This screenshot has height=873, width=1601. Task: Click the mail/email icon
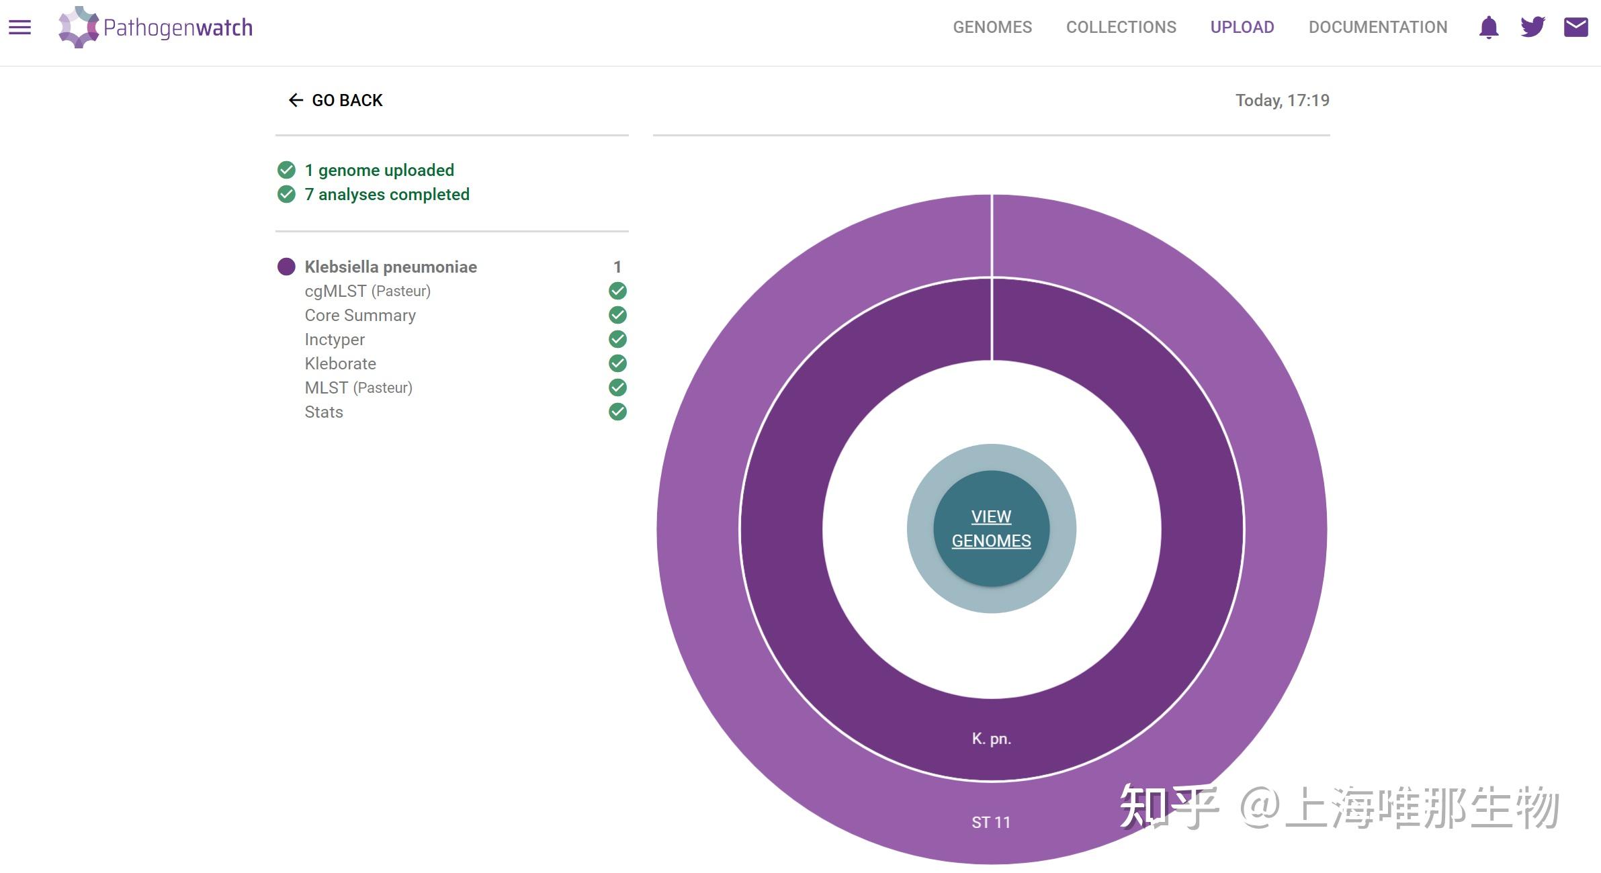point(1574,27)
